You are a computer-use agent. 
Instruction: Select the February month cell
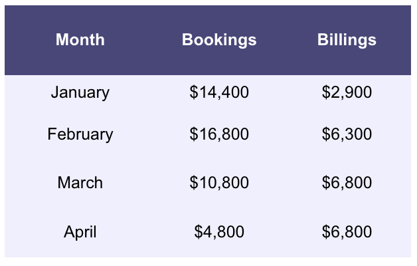pos(80,134)
